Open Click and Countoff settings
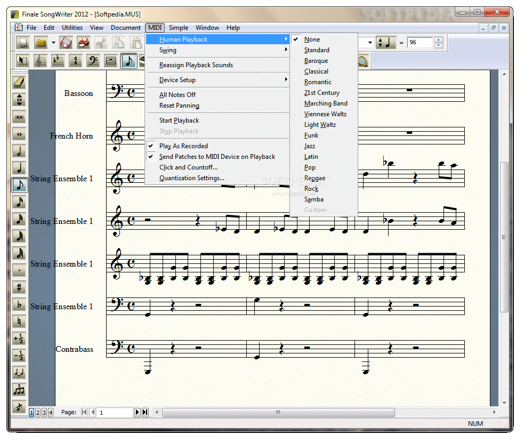The height and width of the screenshot is (443, 524). [217, 167]
